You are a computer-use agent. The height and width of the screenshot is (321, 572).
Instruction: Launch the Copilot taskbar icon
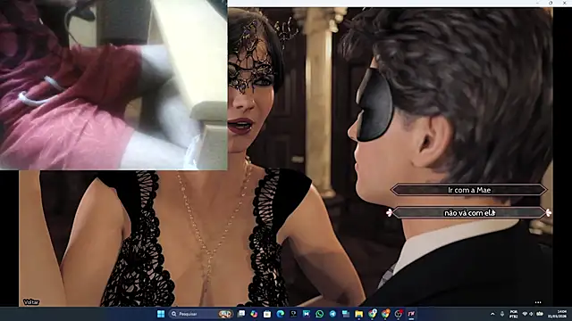[254, 314]
